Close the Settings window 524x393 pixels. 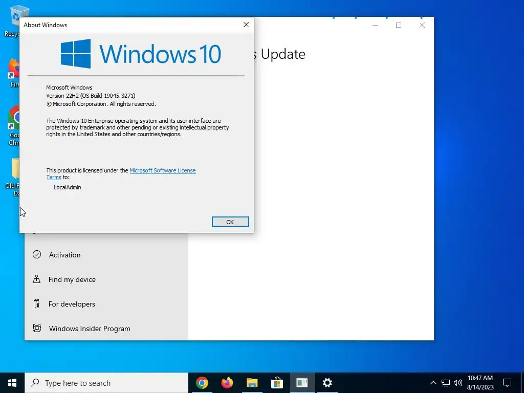(x=422, y=25)
